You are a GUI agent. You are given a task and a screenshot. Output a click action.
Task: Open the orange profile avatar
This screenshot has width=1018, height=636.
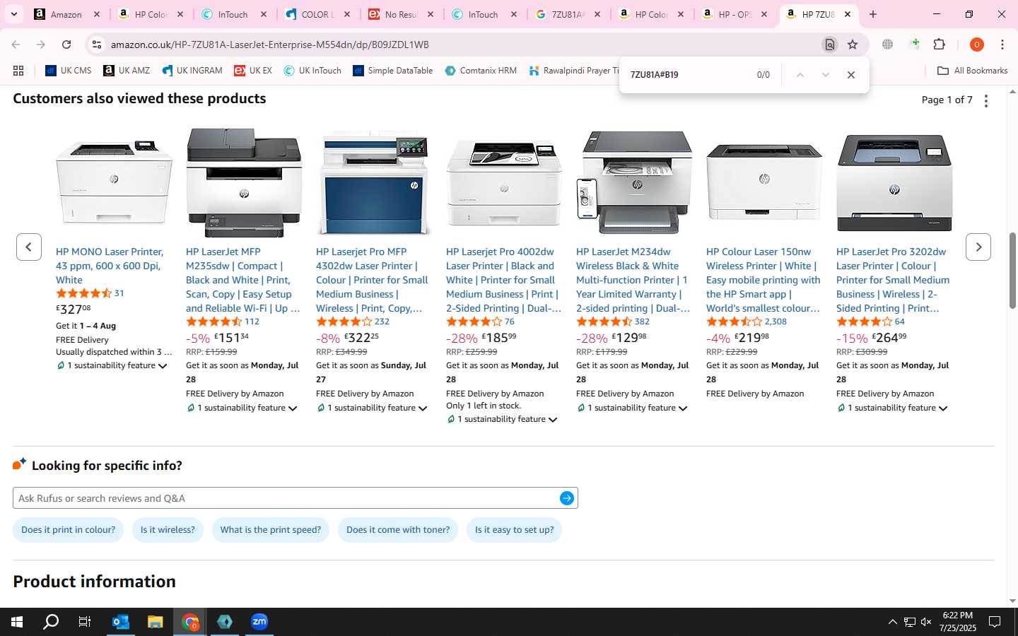[x=977, y=45]
